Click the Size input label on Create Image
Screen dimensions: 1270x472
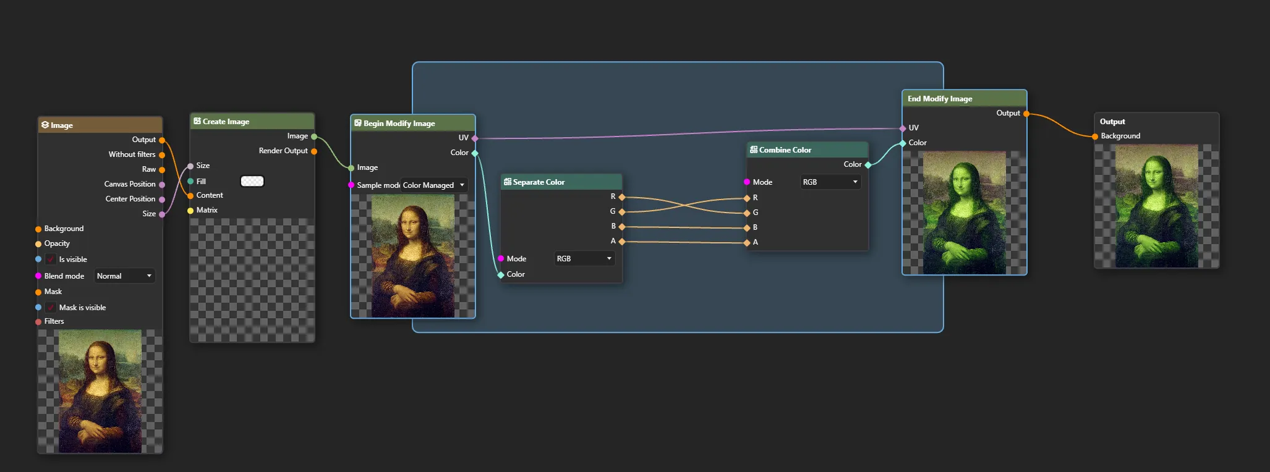tap(203, 166)
